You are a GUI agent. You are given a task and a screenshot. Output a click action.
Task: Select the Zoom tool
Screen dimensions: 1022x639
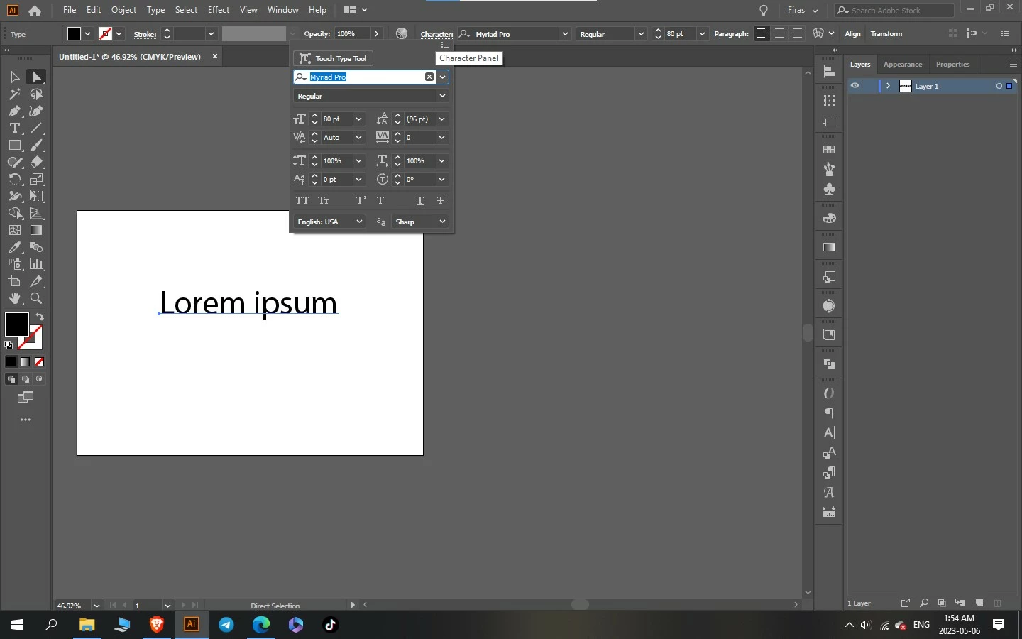[x=37, y=298]
